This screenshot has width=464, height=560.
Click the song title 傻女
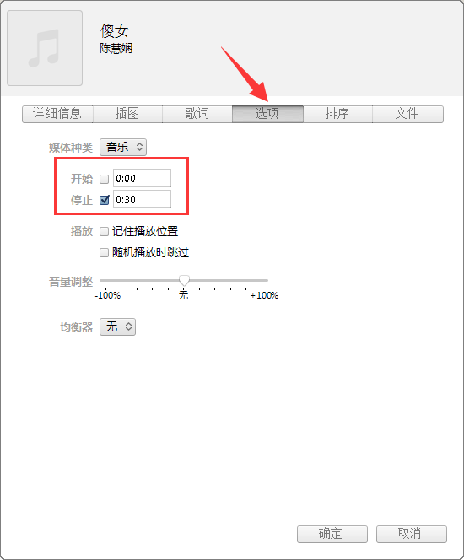click(x=114, y=31)
